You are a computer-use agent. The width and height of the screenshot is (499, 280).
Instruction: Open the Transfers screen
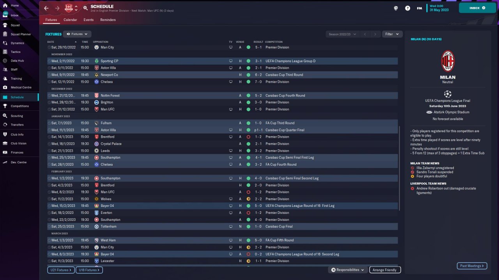(17, 125)
